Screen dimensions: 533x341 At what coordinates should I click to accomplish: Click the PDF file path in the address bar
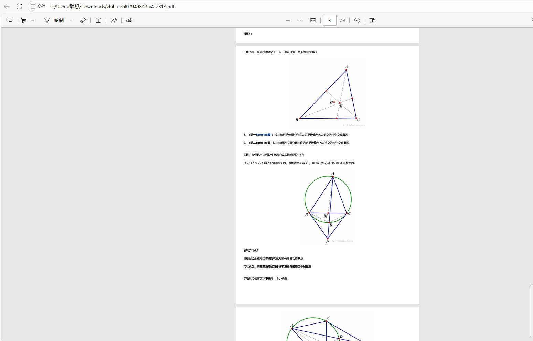[113, 7]
